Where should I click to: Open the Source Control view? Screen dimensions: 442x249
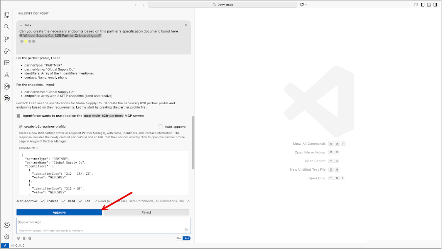tap(7, 39)
